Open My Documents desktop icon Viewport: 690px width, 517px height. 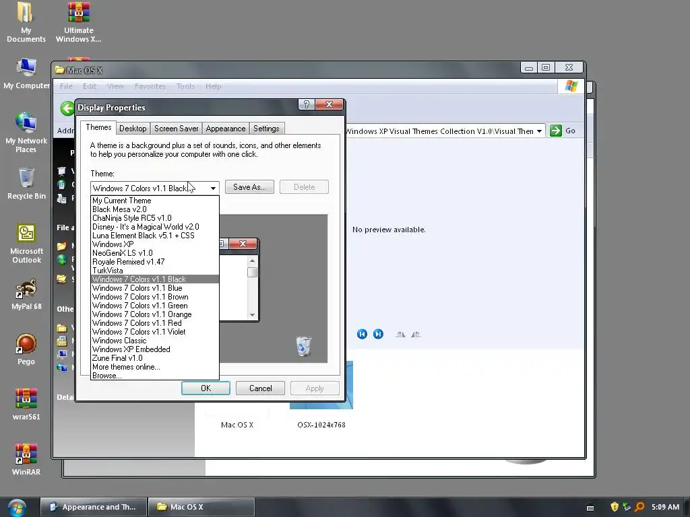tap(26, 22)
